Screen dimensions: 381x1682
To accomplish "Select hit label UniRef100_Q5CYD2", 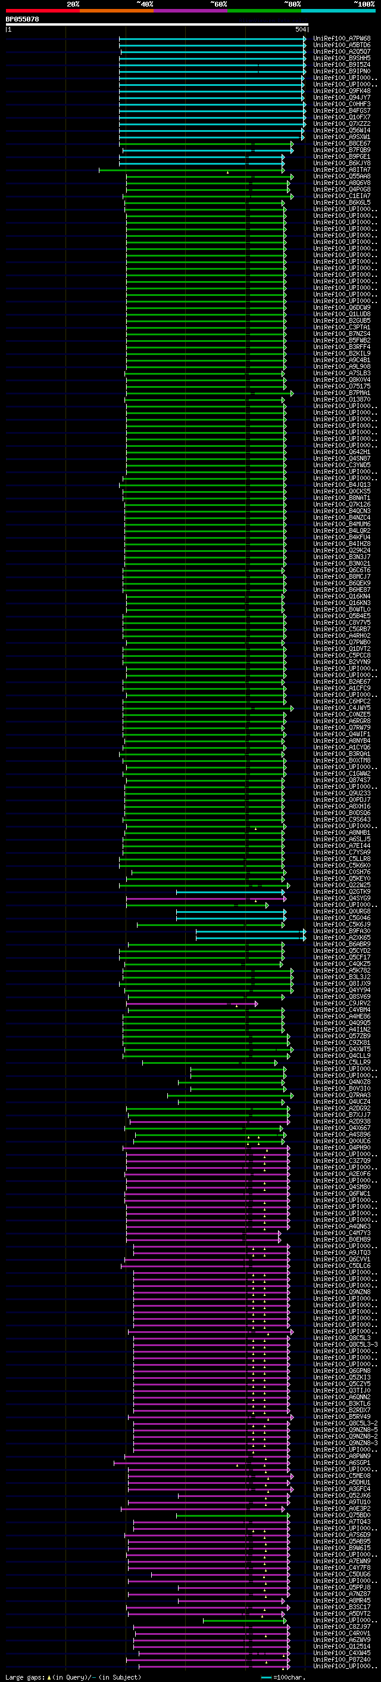I will [x=342, y=950].
